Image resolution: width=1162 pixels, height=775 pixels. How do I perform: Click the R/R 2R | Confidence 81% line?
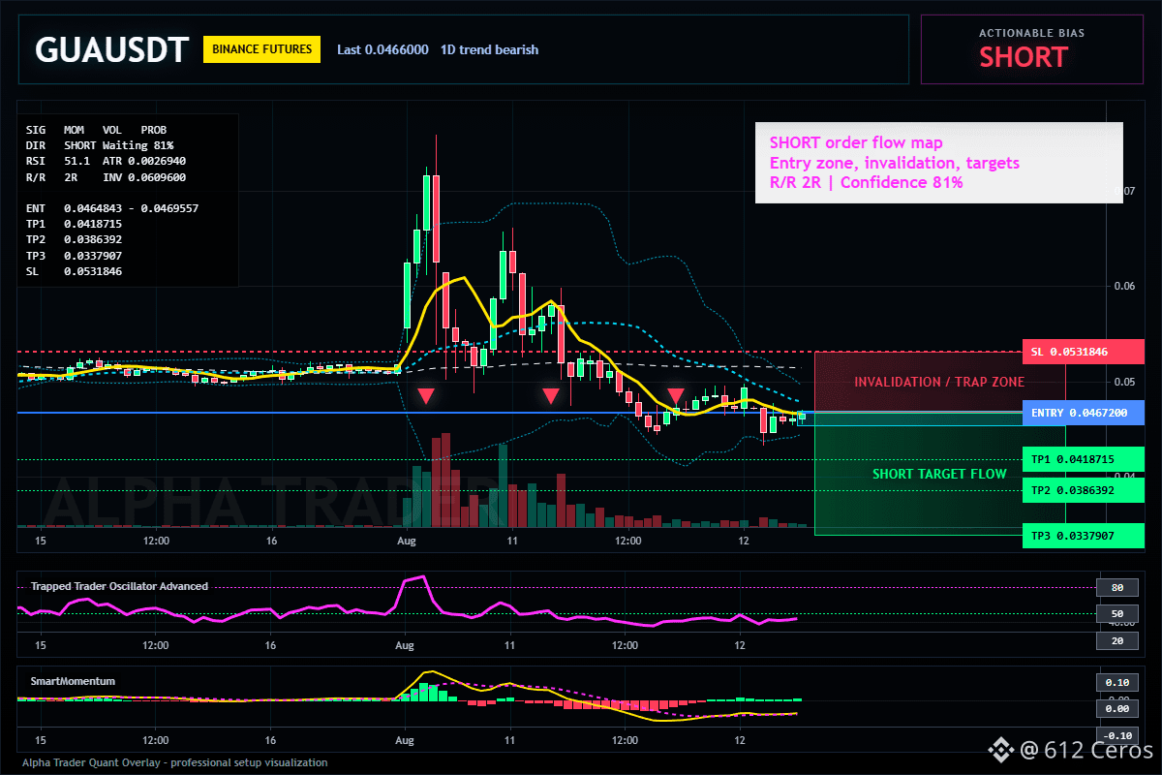coord(867,182)
